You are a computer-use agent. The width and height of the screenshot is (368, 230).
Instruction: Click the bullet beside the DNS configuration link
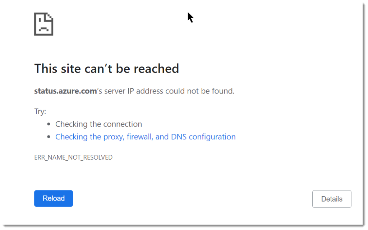(x=49, y=137)
